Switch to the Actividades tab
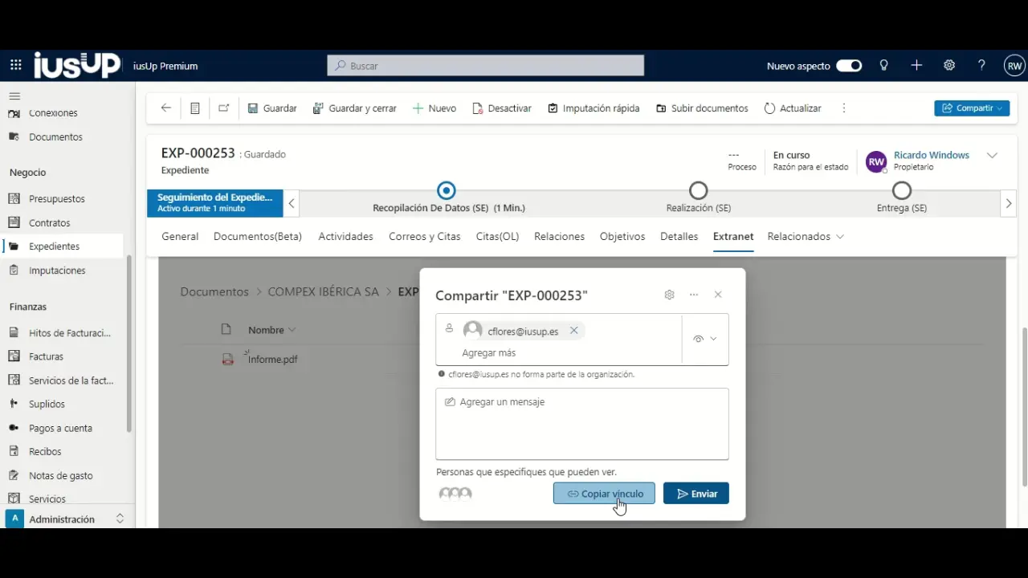 pyautogui.click(x=345, y=237)
